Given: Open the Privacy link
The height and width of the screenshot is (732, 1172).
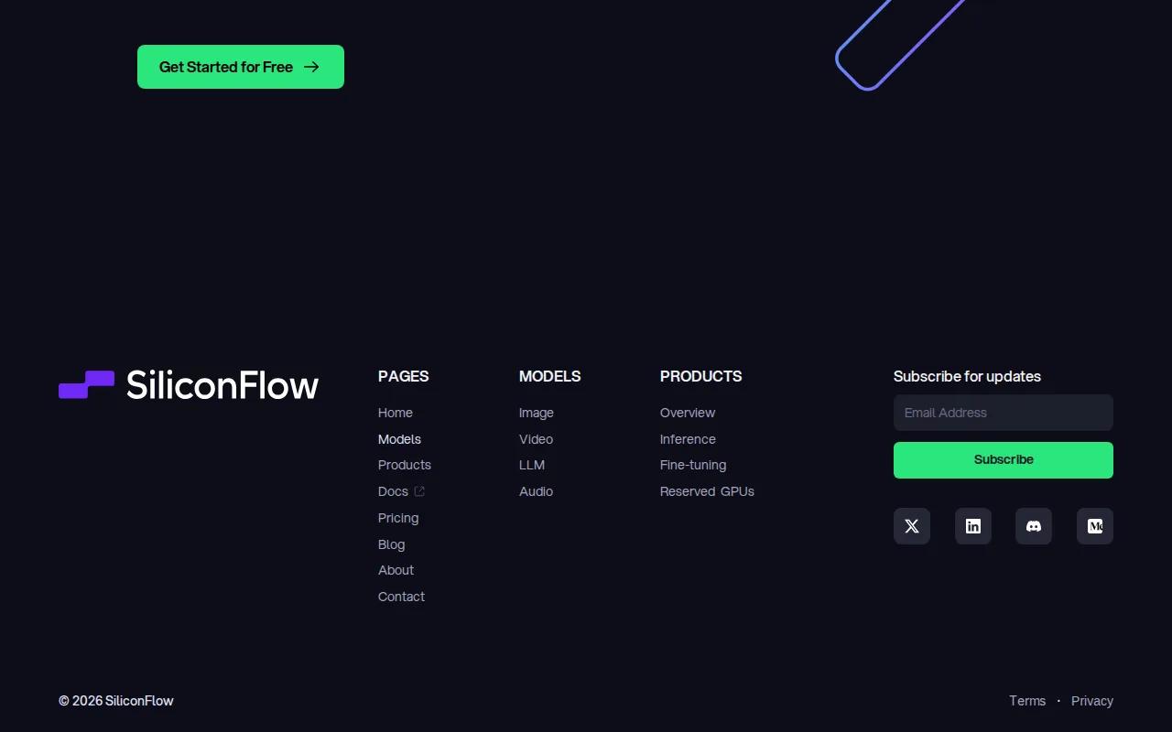Looking at the screenshot, I should [x=1092, y=701].
